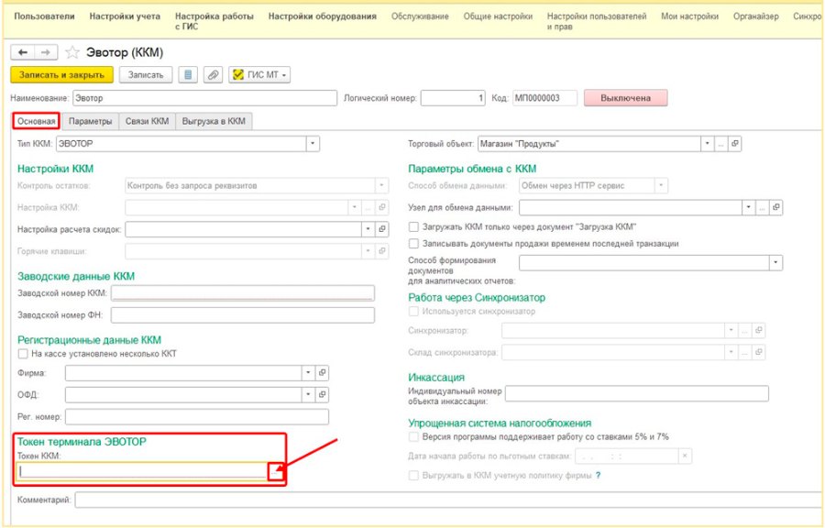Switch to the Основная tab
The width and height of the screenshot is (825, 528).
(37, 122)
